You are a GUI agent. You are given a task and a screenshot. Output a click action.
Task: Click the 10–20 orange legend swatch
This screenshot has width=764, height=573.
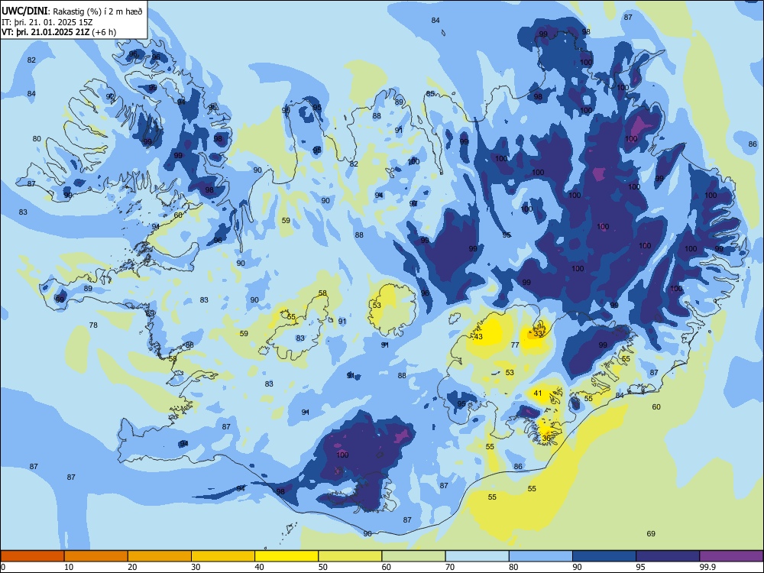[x=96, y=556]
